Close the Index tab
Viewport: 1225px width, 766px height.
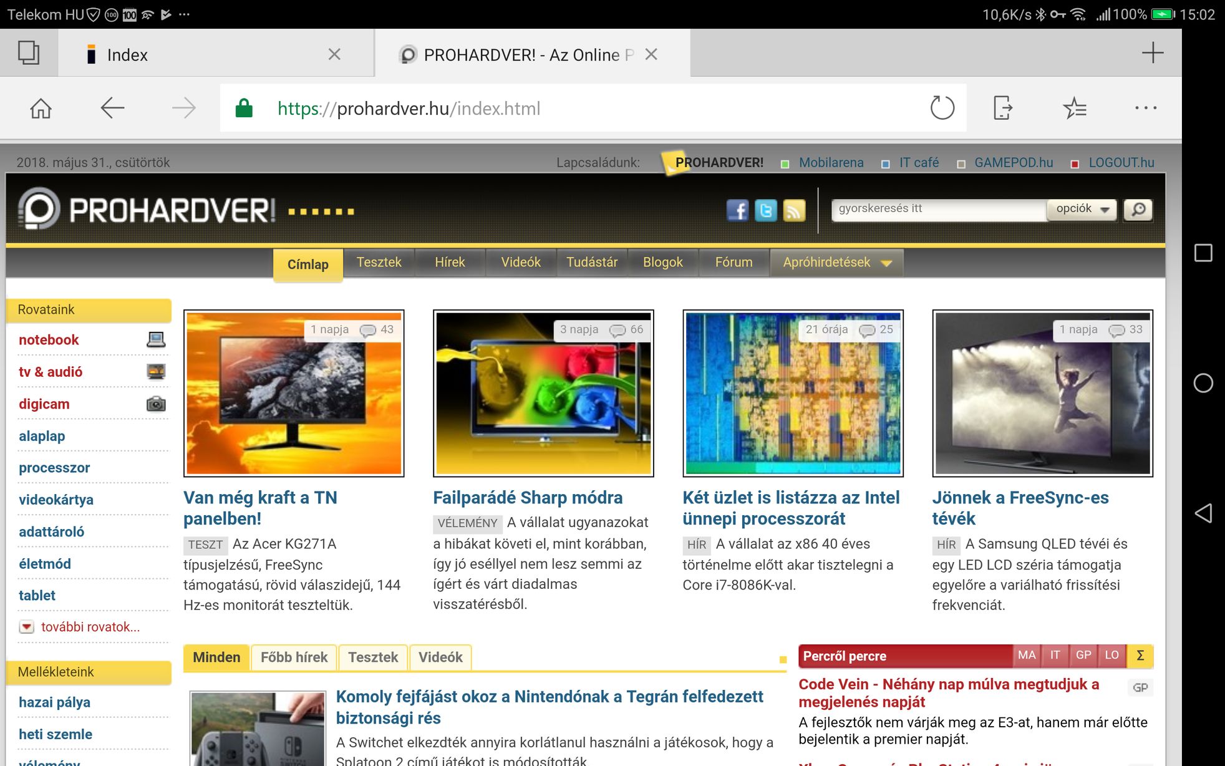click(x=334, y=54)
